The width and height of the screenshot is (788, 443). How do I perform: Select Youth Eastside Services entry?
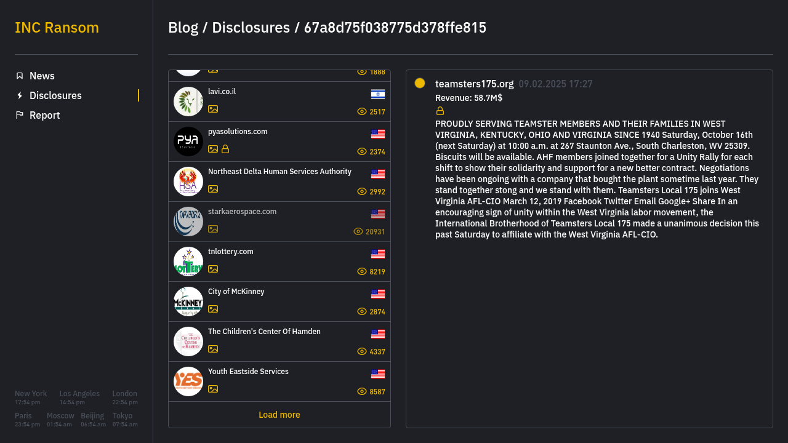248,372
